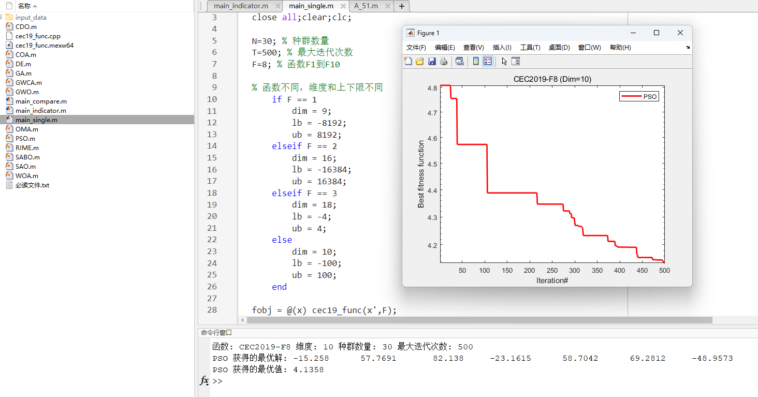The width and height of the screenshot is (758, 397).
Task: Save the Figure 1 plot
Action: point(432,61)
